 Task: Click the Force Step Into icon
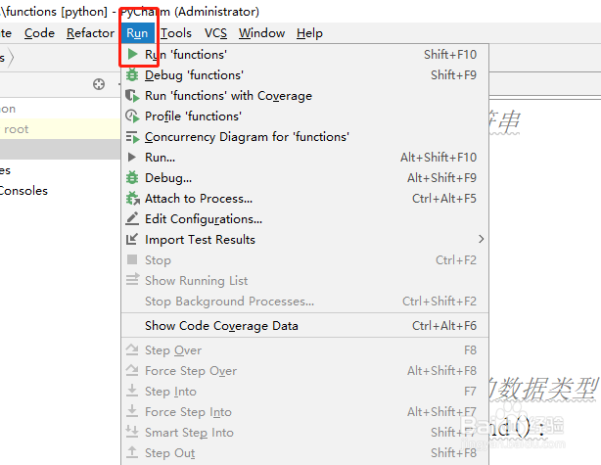(132, 410)
